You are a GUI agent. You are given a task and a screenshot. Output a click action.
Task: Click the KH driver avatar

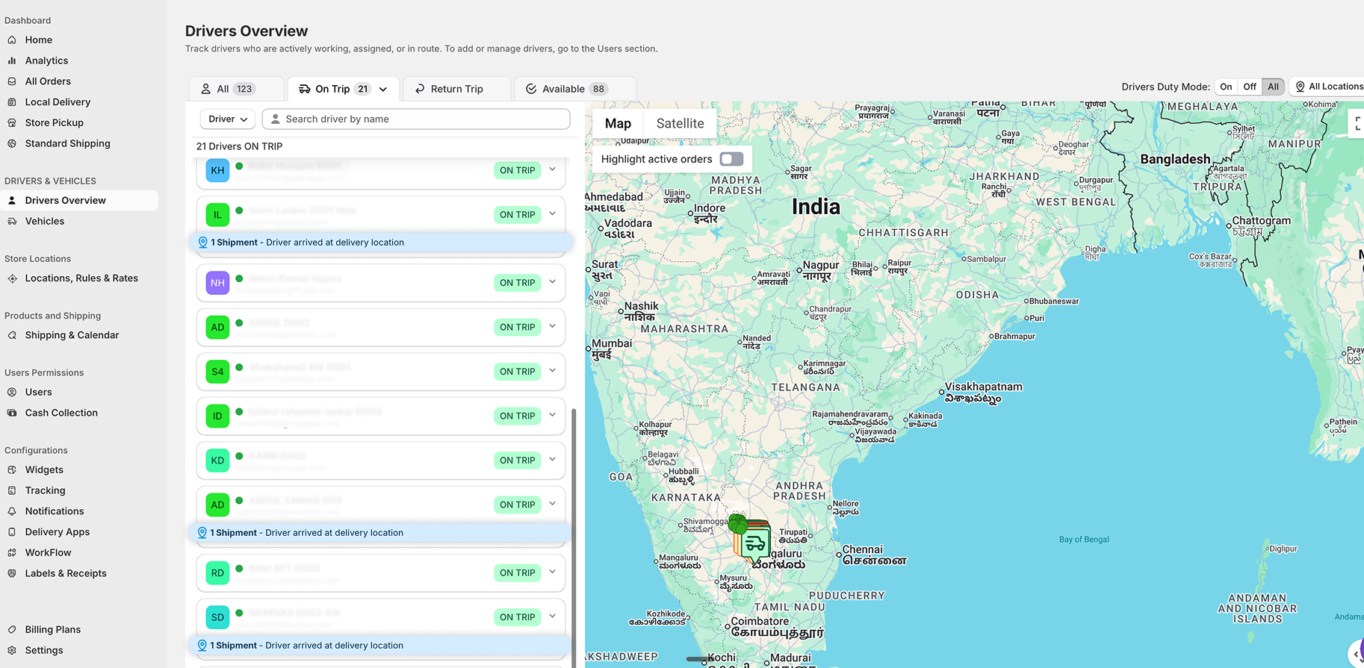click(217, 170)
